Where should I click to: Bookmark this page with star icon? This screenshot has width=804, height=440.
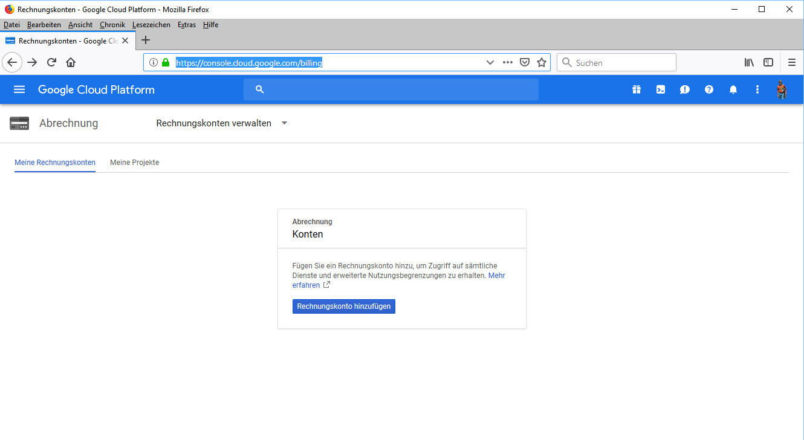click(542, 62)
